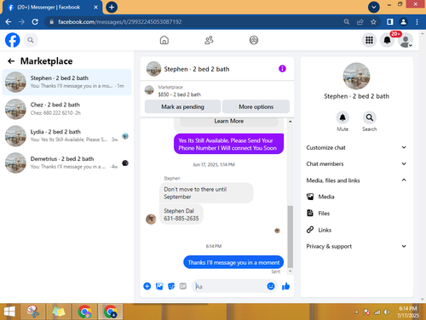Click the More options button

click(256, 106)
